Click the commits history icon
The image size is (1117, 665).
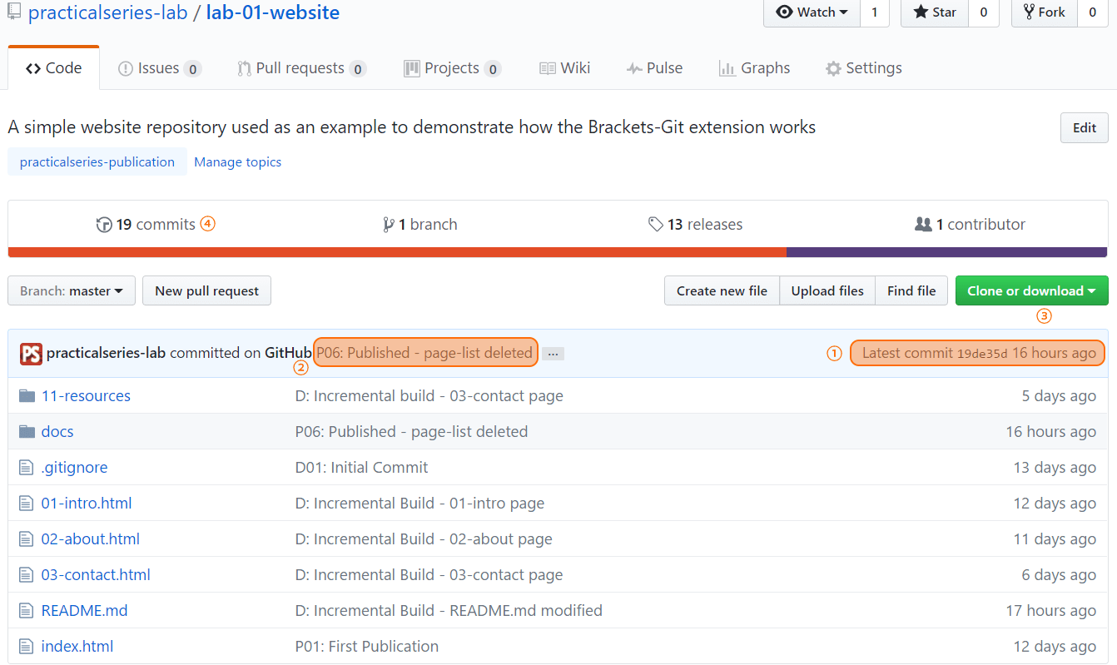click(104, 224)
